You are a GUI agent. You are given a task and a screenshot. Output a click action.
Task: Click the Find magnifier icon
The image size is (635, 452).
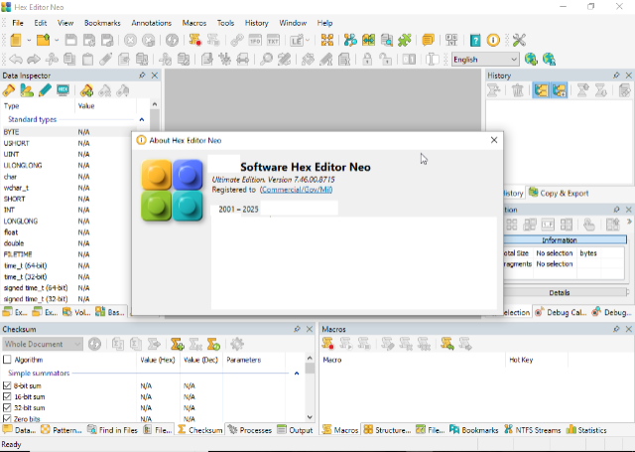coord(266,60)
